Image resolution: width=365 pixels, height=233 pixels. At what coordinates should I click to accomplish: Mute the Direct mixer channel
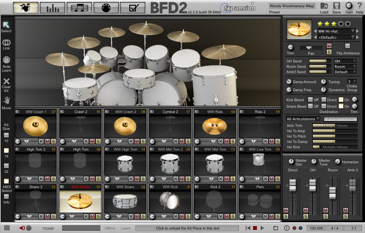pyautogui.click(x=286, y=210)
